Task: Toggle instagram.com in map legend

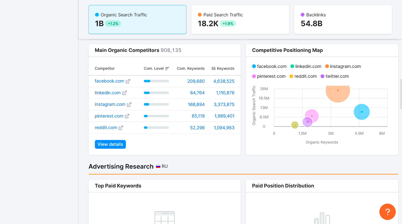Action: tap(343, 66)
